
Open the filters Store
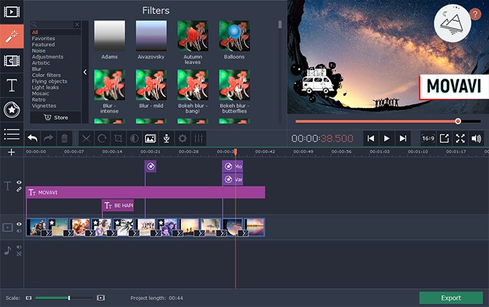click(x=56, y=118)
